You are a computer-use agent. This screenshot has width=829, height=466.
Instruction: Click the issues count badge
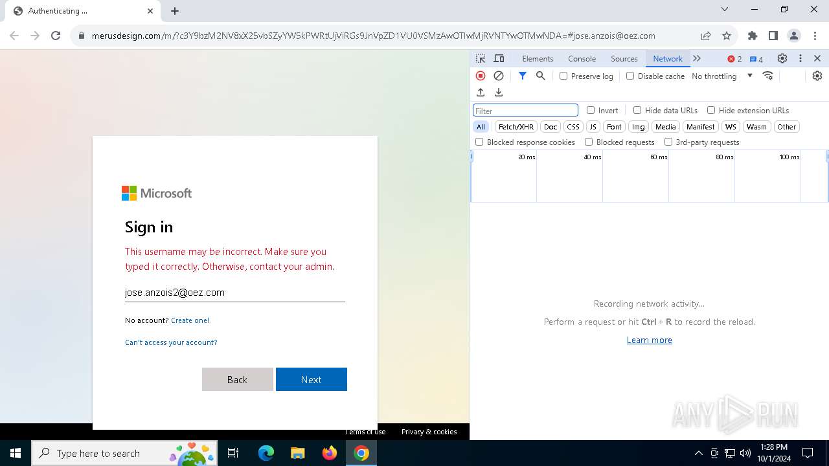pyautogui.click(x=756, y=59)
